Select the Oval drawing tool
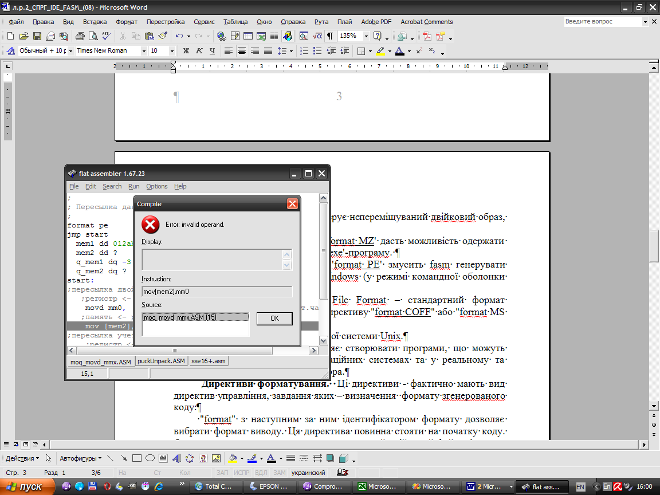The width and height of the screenshot is (660, 495). click(150, 458)
